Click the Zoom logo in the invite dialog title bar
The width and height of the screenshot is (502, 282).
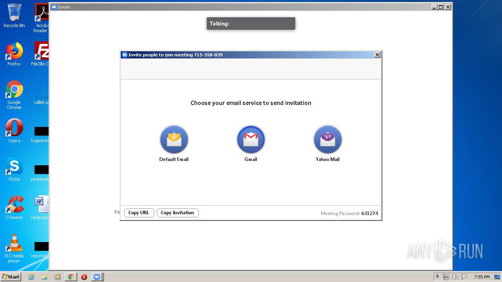pos(125,55)
